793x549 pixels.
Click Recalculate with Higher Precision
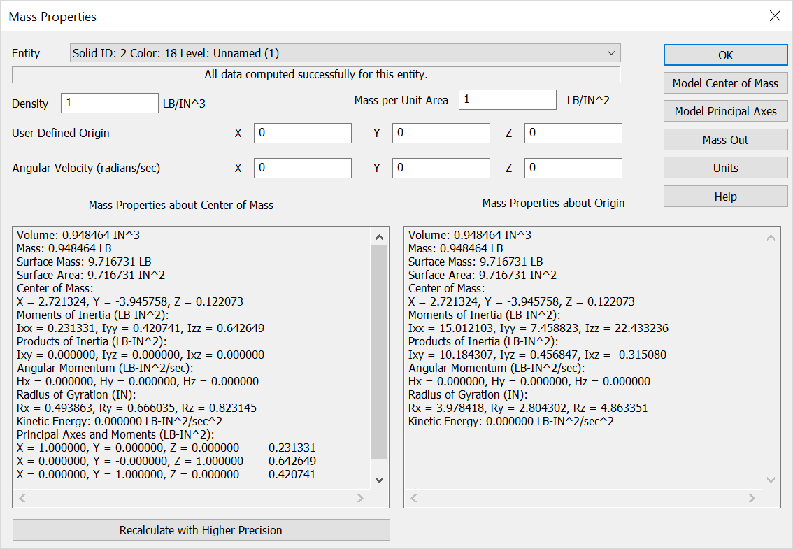click(201, 529)
